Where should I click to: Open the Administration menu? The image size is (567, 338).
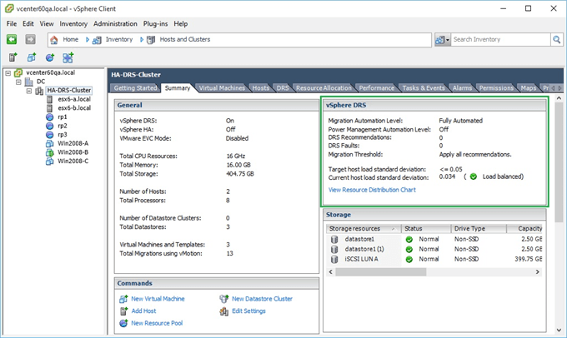[x=115, y=24]
